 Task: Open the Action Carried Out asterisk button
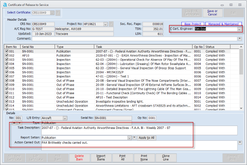click(240, 142)
